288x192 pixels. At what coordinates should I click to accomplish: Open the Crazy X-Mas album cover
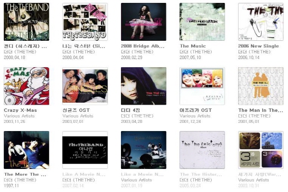click(26, 86)
